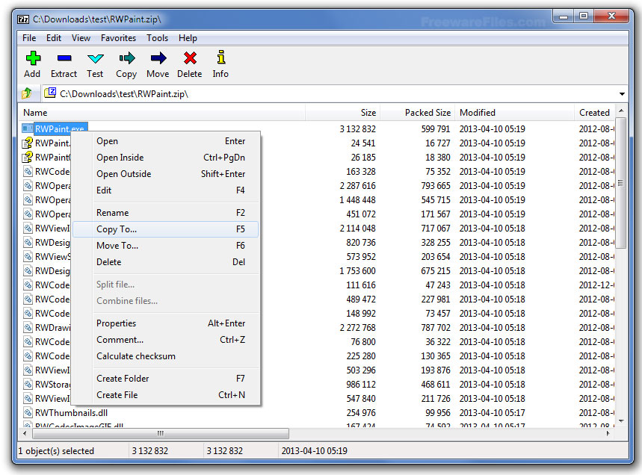642x475 pixels.
Task: Select Rename in the context menu
Action: (x=165, y=213)
